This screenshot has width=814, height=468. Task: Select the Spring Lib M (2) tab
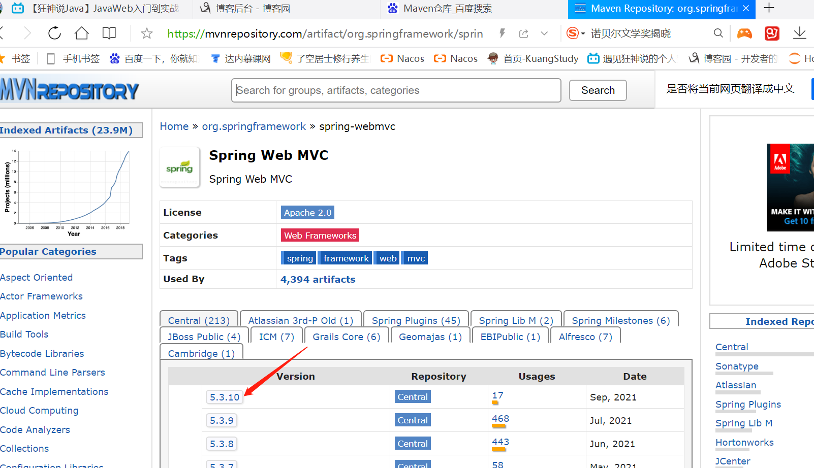pyautogui.click(x=516, y=320)
